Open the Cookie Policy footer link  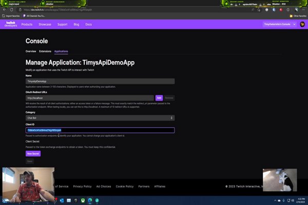(125, 187)
